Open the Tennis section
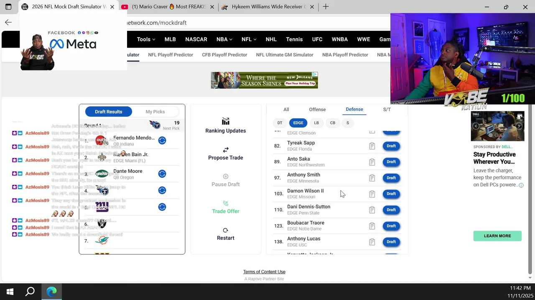535x300 pixels. click(x=294, y=39)
